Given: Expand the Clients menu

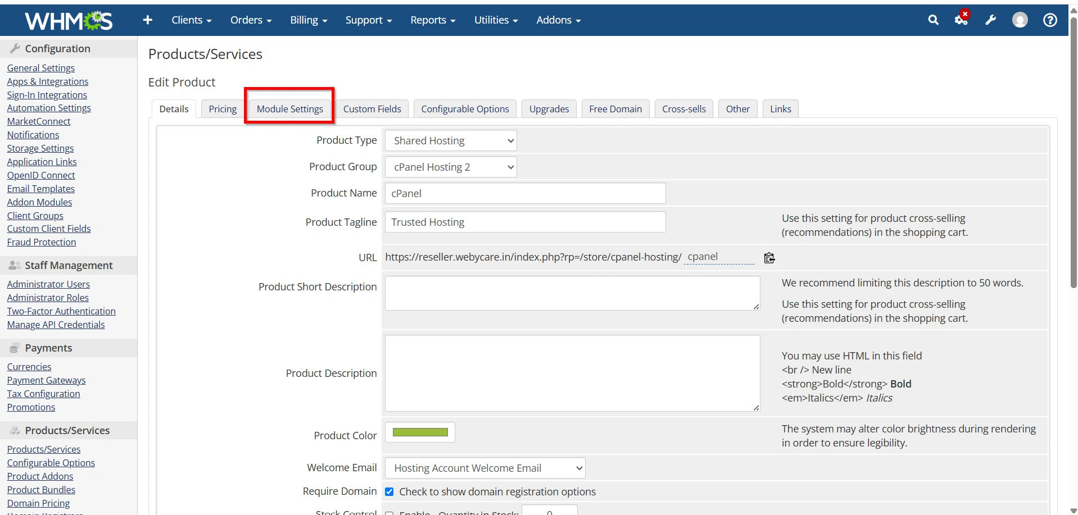Looking at the screenshot, I should [x=191, y=20].
